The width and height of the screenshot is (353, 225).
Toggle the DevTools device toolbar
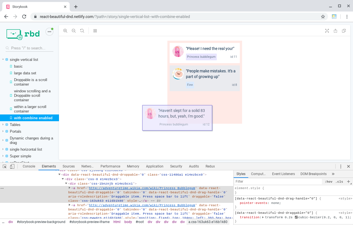pyautogui.click(x=12, y=166)
